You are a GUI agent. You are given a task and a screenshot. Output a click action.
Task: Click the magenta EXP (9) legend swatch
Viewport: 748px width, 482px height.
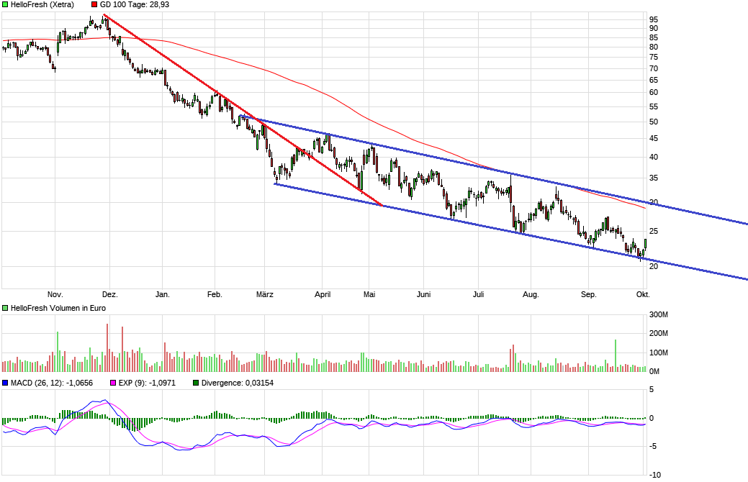pyautogui.click(x=113, y=383)
